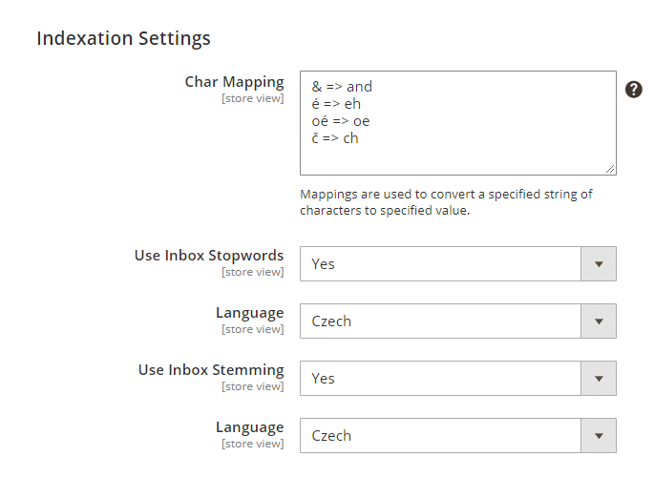Image resolution: width=654 pixels, height=477 pixels.
Task: Click the help question mark icon
Action: (633, 89)
